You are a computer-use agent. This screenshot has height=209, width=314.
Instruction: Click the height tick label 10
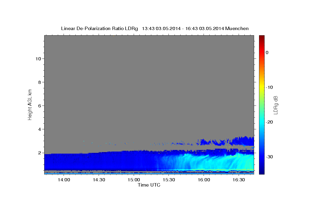[38, 59]
